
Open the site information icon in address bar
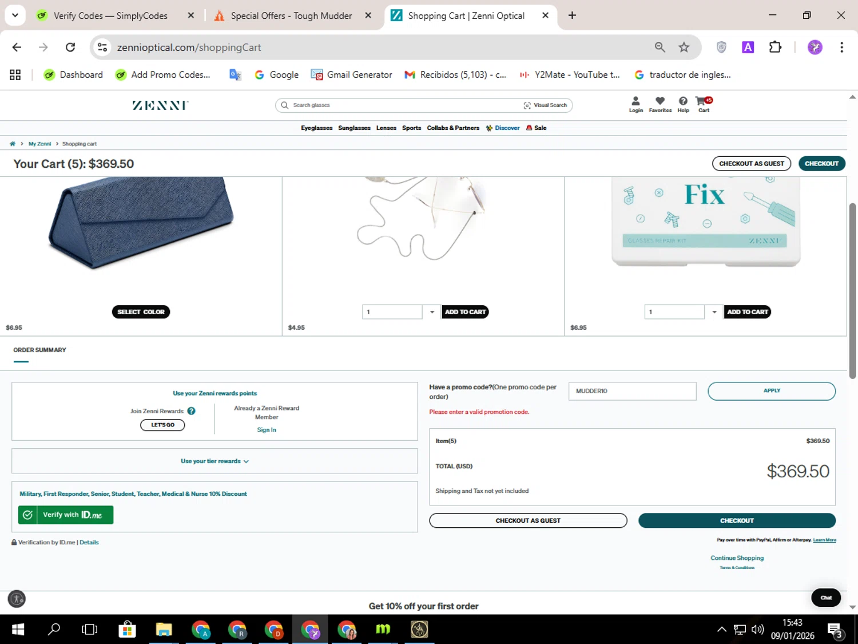[x=102, y=48]
